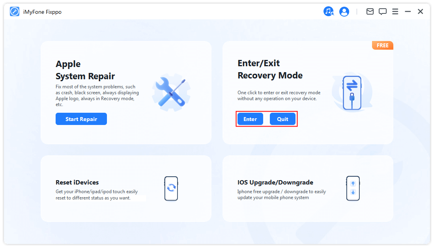Open the Reset iDevices card title

coord(77,182)
